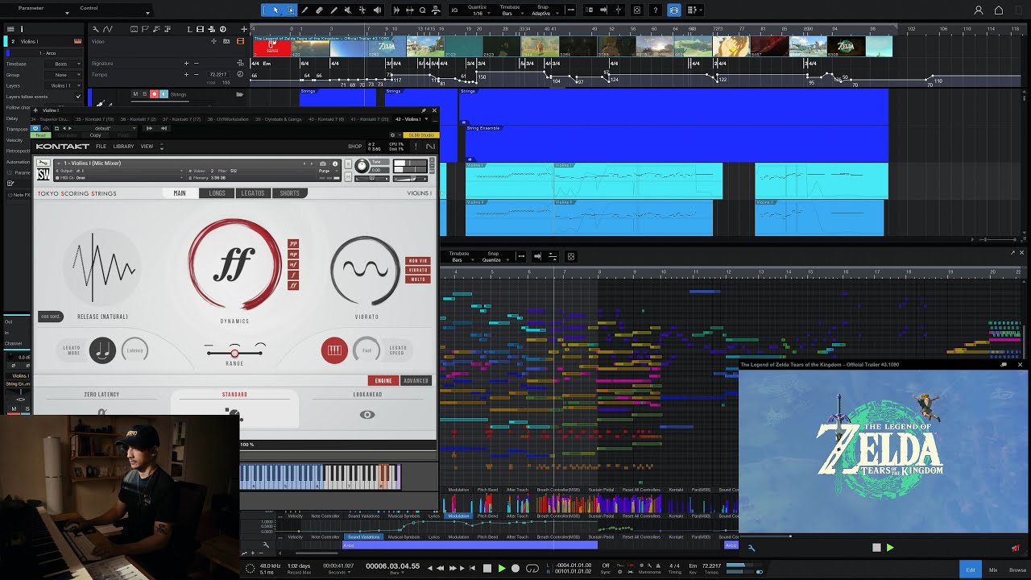Open the top Timebase Bars dropdown
The image size is (1031, 580).
pyautogui.click(x=509, y=10)
